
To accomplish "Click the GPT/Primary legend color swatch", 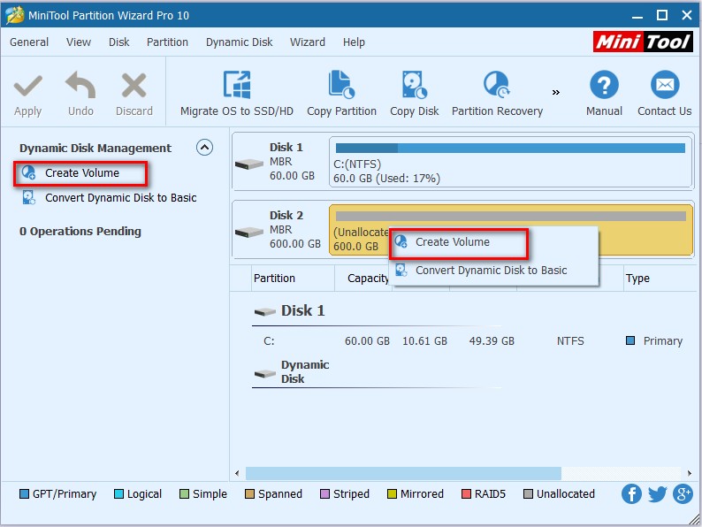I will tap(24, 494).
